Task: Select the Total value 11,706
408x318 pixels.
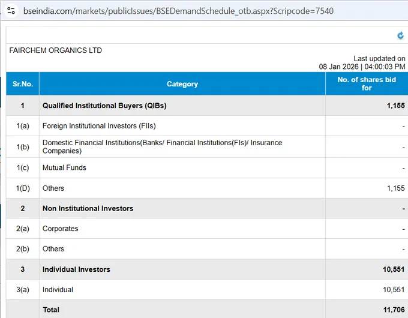Action: (x=394, y=310)
